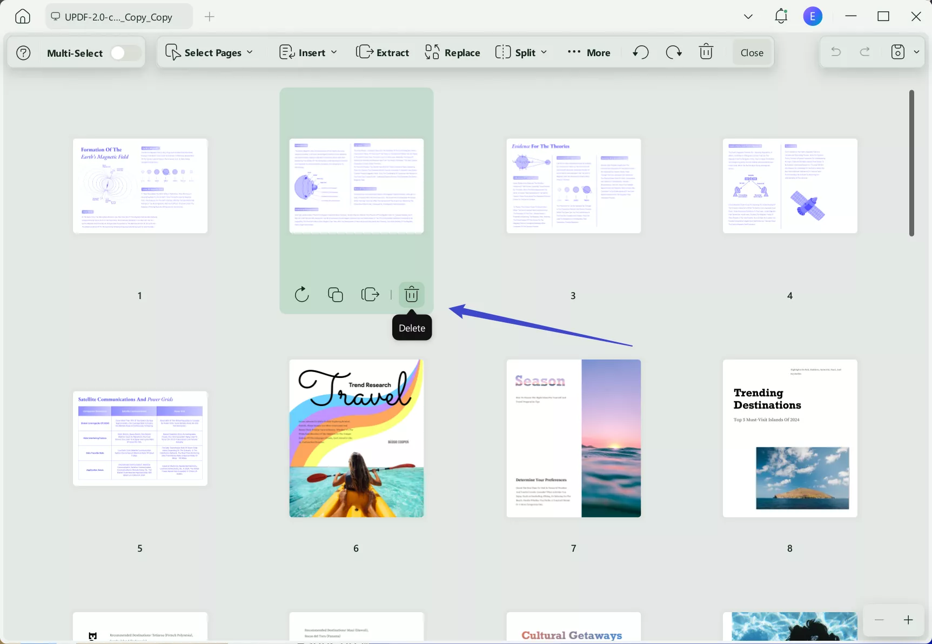Image resolution: width=932 pixels, height=644 pixels.
Task: Click the Close button
Action: coord(751,52)
